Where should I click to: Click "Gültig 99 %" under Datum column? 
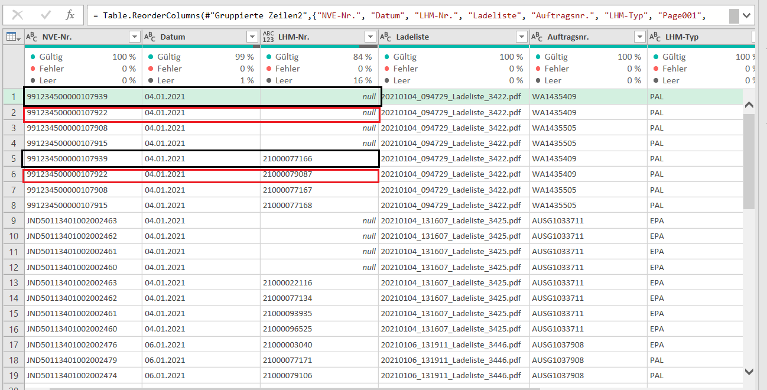click(201, 57)
